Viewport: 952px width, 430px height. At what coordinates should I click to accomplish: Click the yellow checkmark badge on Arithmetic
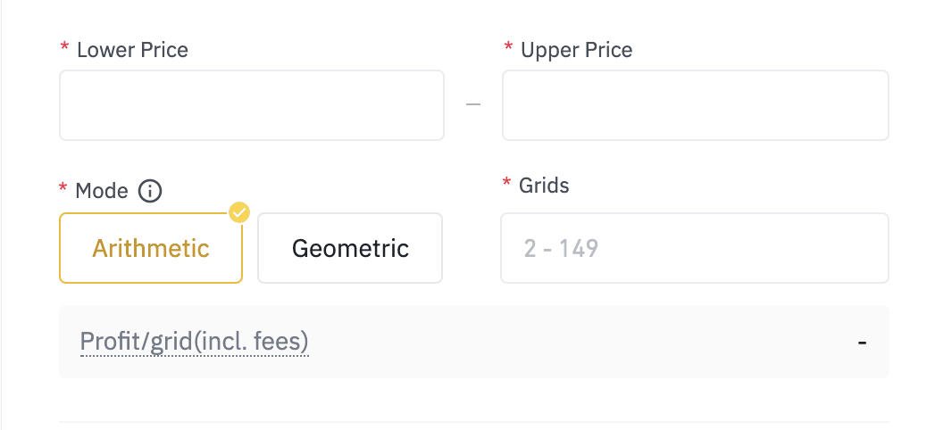pos(238,212)
